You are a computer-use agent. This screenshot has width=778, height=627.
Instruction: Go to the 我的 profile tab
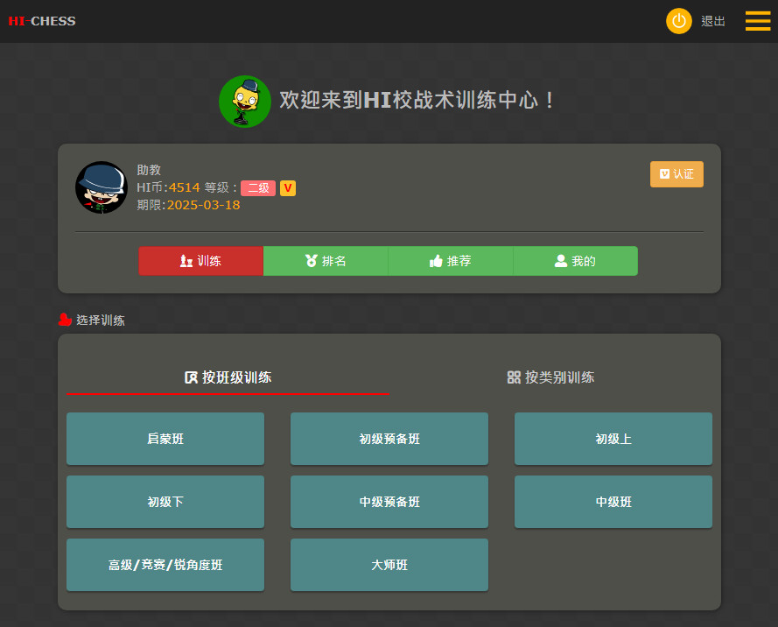coord(576,261)
